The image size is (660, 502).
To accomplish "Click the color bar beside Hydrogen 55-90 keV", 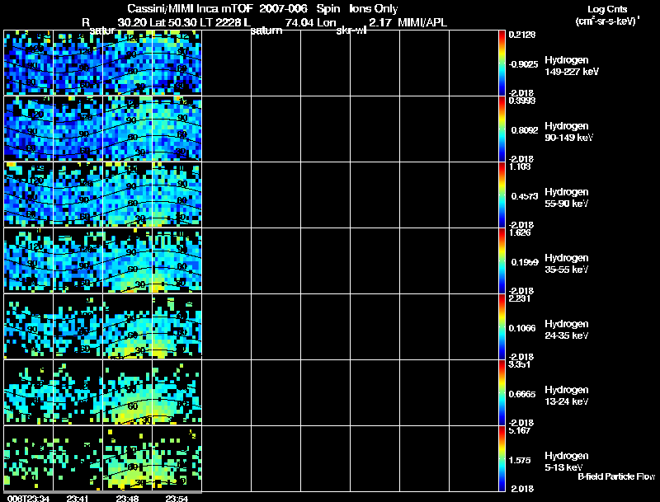I will (x=502, y=195).
